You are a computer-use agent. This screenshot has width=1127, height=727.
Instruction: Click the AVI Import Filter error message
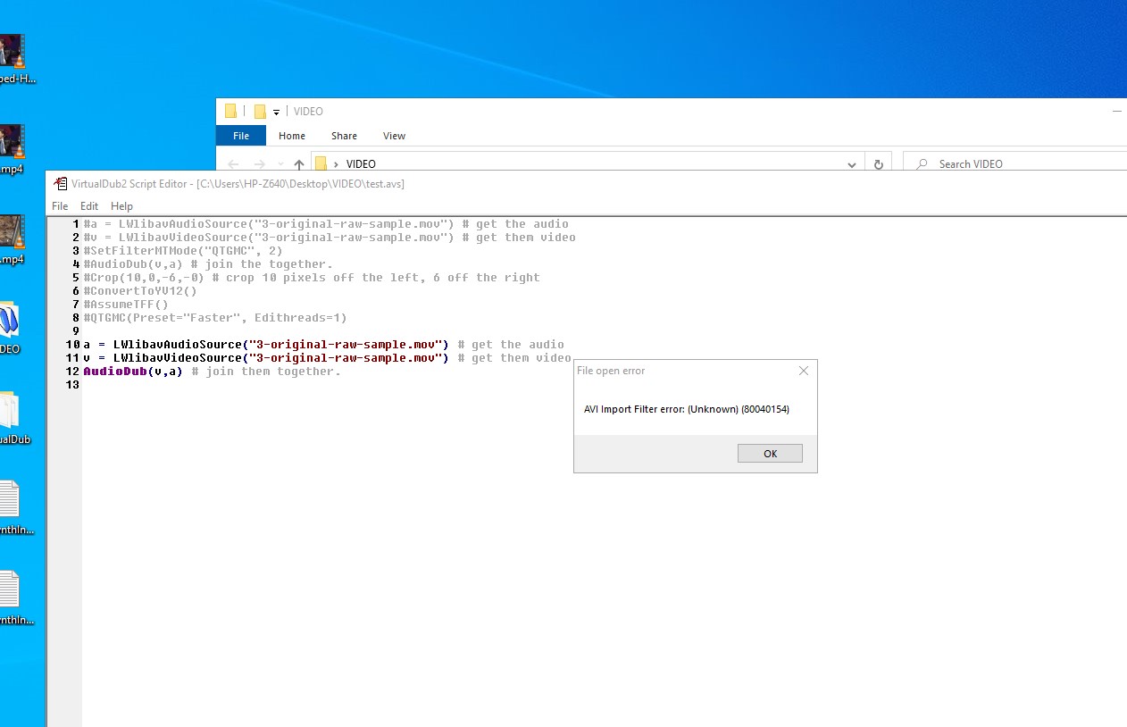coord(687,409)
